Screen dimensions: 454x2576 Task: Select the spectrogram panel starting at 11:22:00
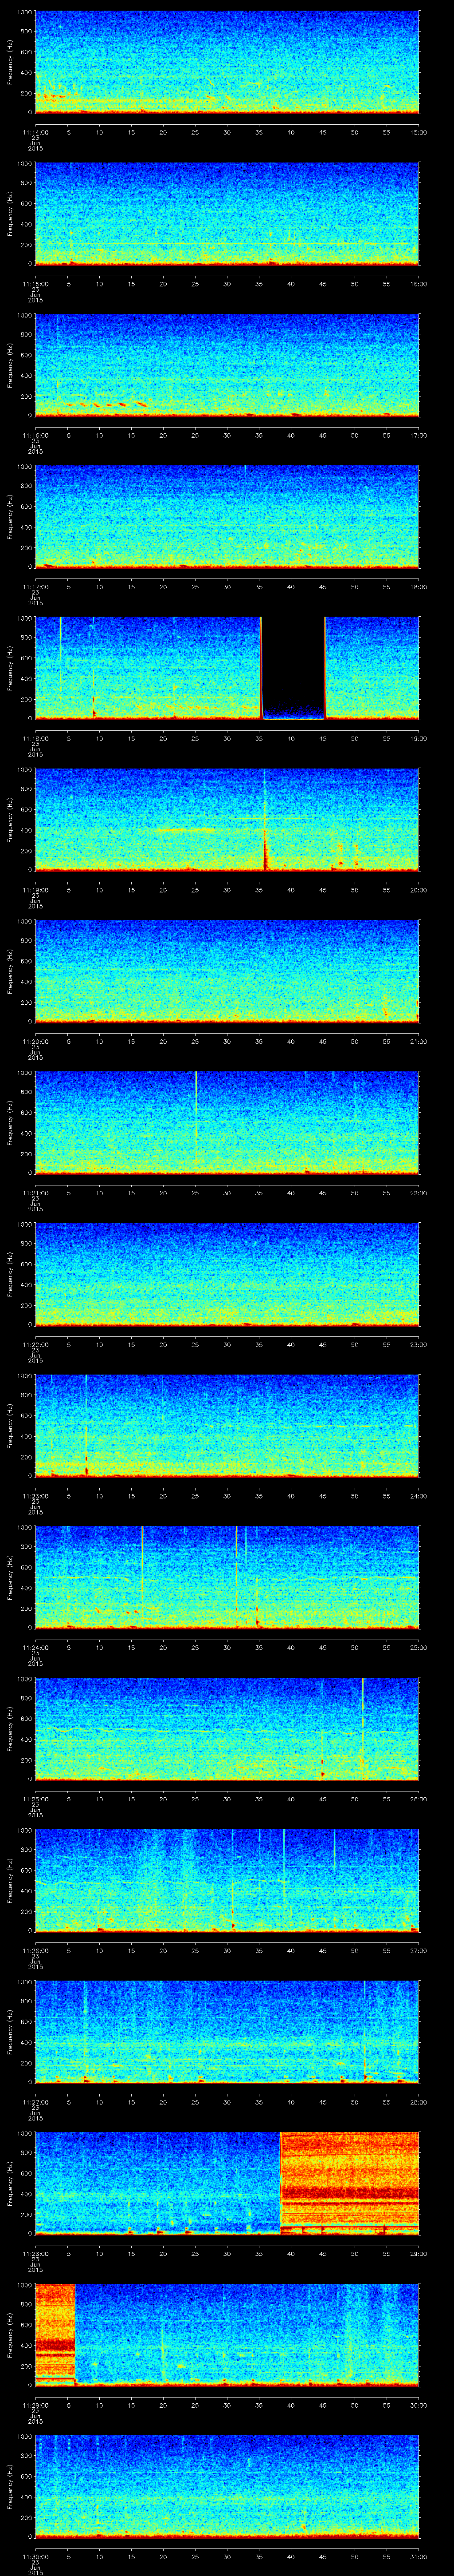tap(227, 1274)
